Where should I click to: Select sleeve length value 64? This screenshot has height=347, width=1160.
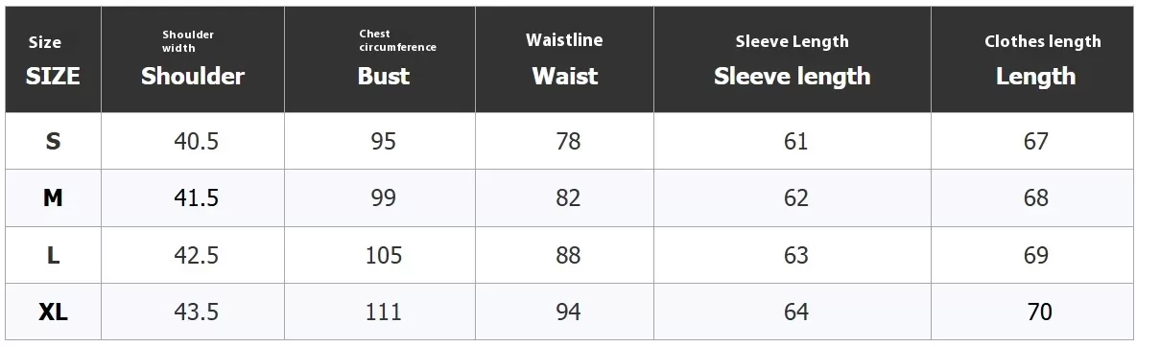(795, 312)
